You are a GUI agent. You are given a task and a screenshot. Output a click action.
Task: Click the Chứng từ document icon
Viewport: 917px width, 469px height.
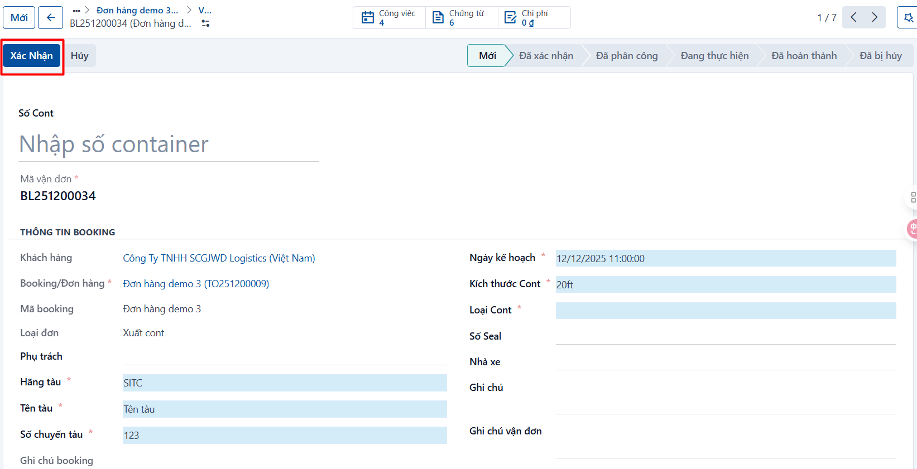439,17
